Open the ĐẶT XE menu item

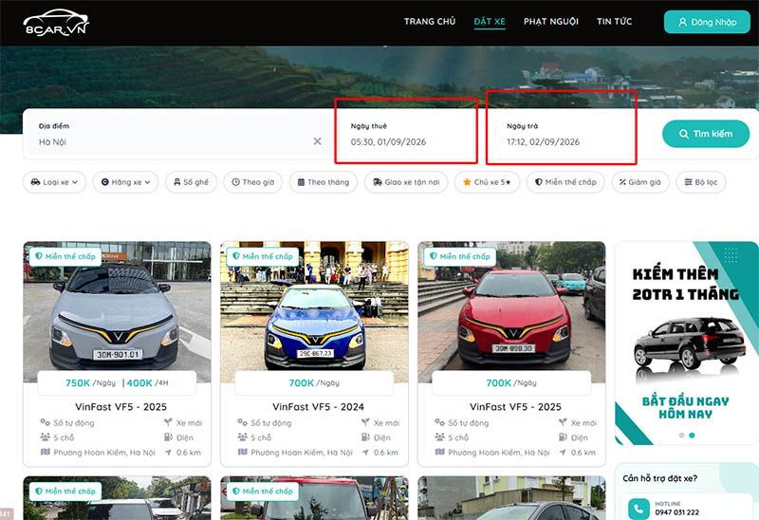click(x=490, y=21)
